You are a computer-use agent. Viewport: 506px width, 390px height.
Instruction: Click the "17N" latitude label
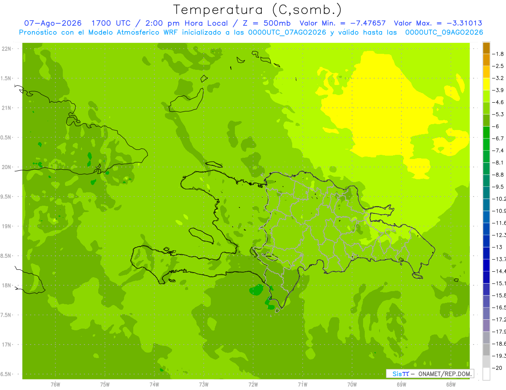6,345
